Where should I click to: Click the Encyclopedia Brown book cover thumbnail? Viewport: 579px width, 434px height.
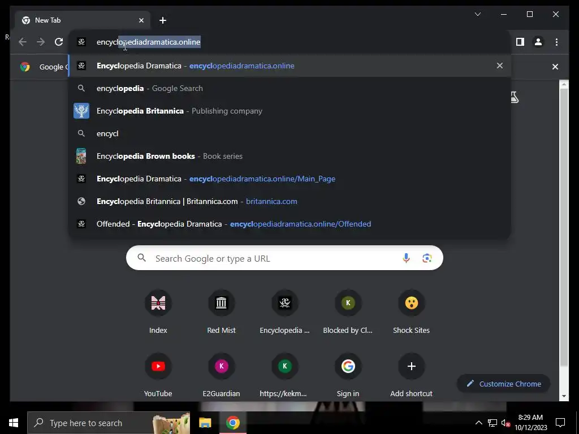pos(81,156)
